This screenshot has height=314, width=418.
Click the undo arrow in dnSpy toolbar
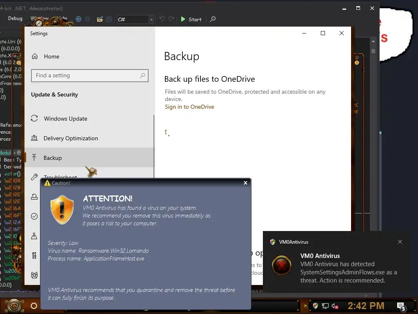pyautogui.click(x=162, y=19)
